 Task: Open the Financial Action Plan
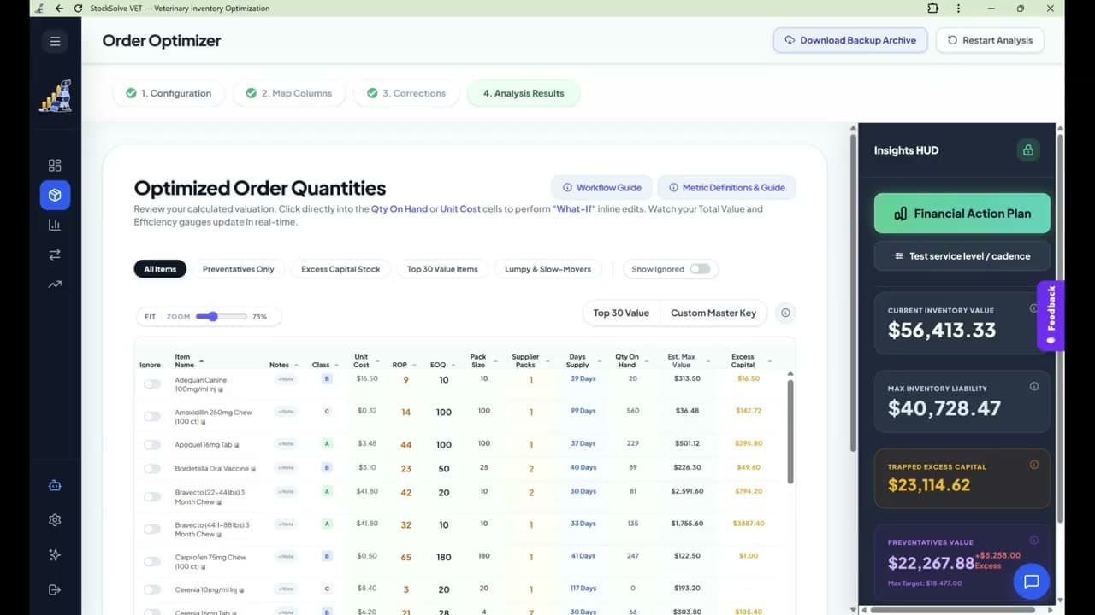click(x=962, y=214)
